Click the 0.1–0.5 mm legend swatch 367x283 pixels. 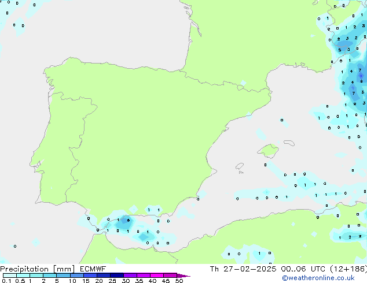[x=10, y=275]
